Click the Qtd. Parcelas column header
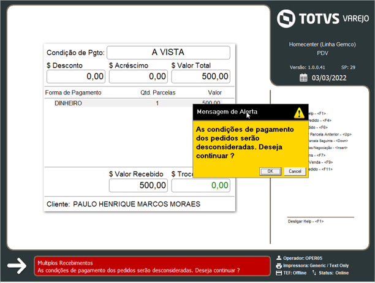This screenshot has height=283, width=375. tap(158, 92)
